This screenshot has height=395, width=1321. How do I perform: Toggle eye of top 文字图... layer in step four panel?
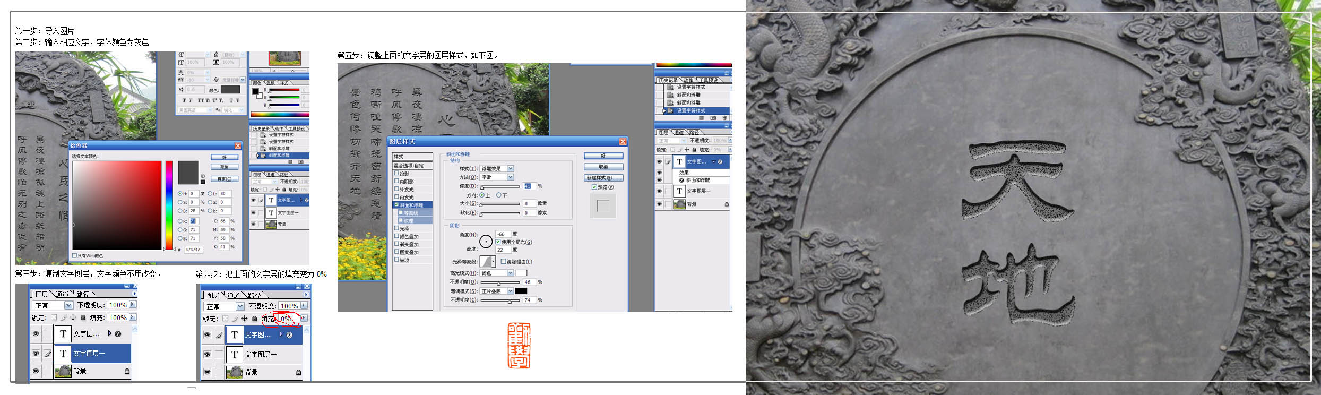(x=207, y=334)
